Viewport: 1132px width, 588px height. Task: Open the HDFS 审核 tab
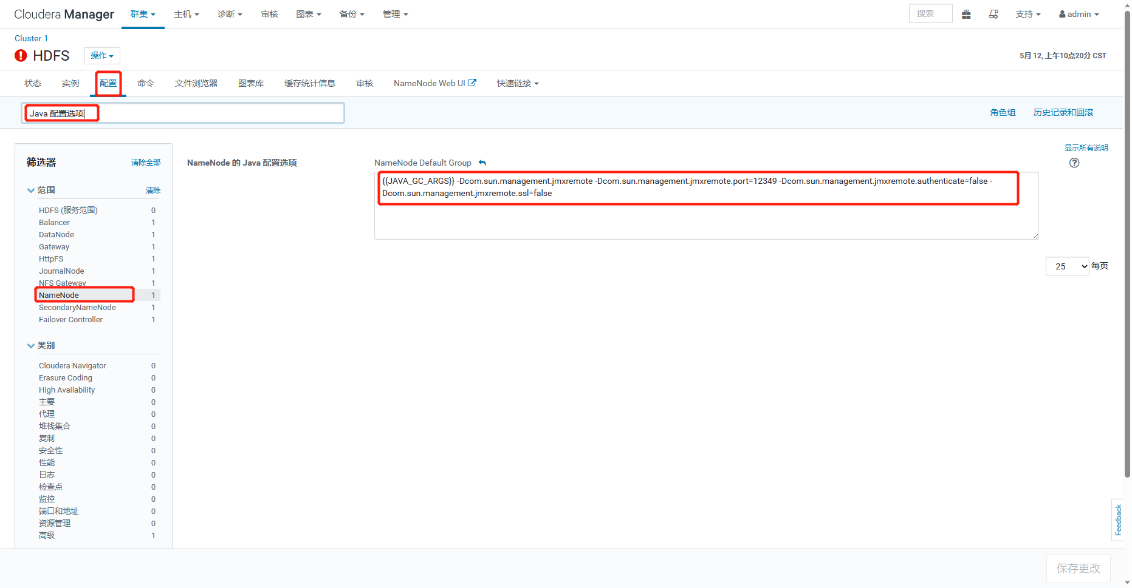pyautogui.click(x=365, y=83)
